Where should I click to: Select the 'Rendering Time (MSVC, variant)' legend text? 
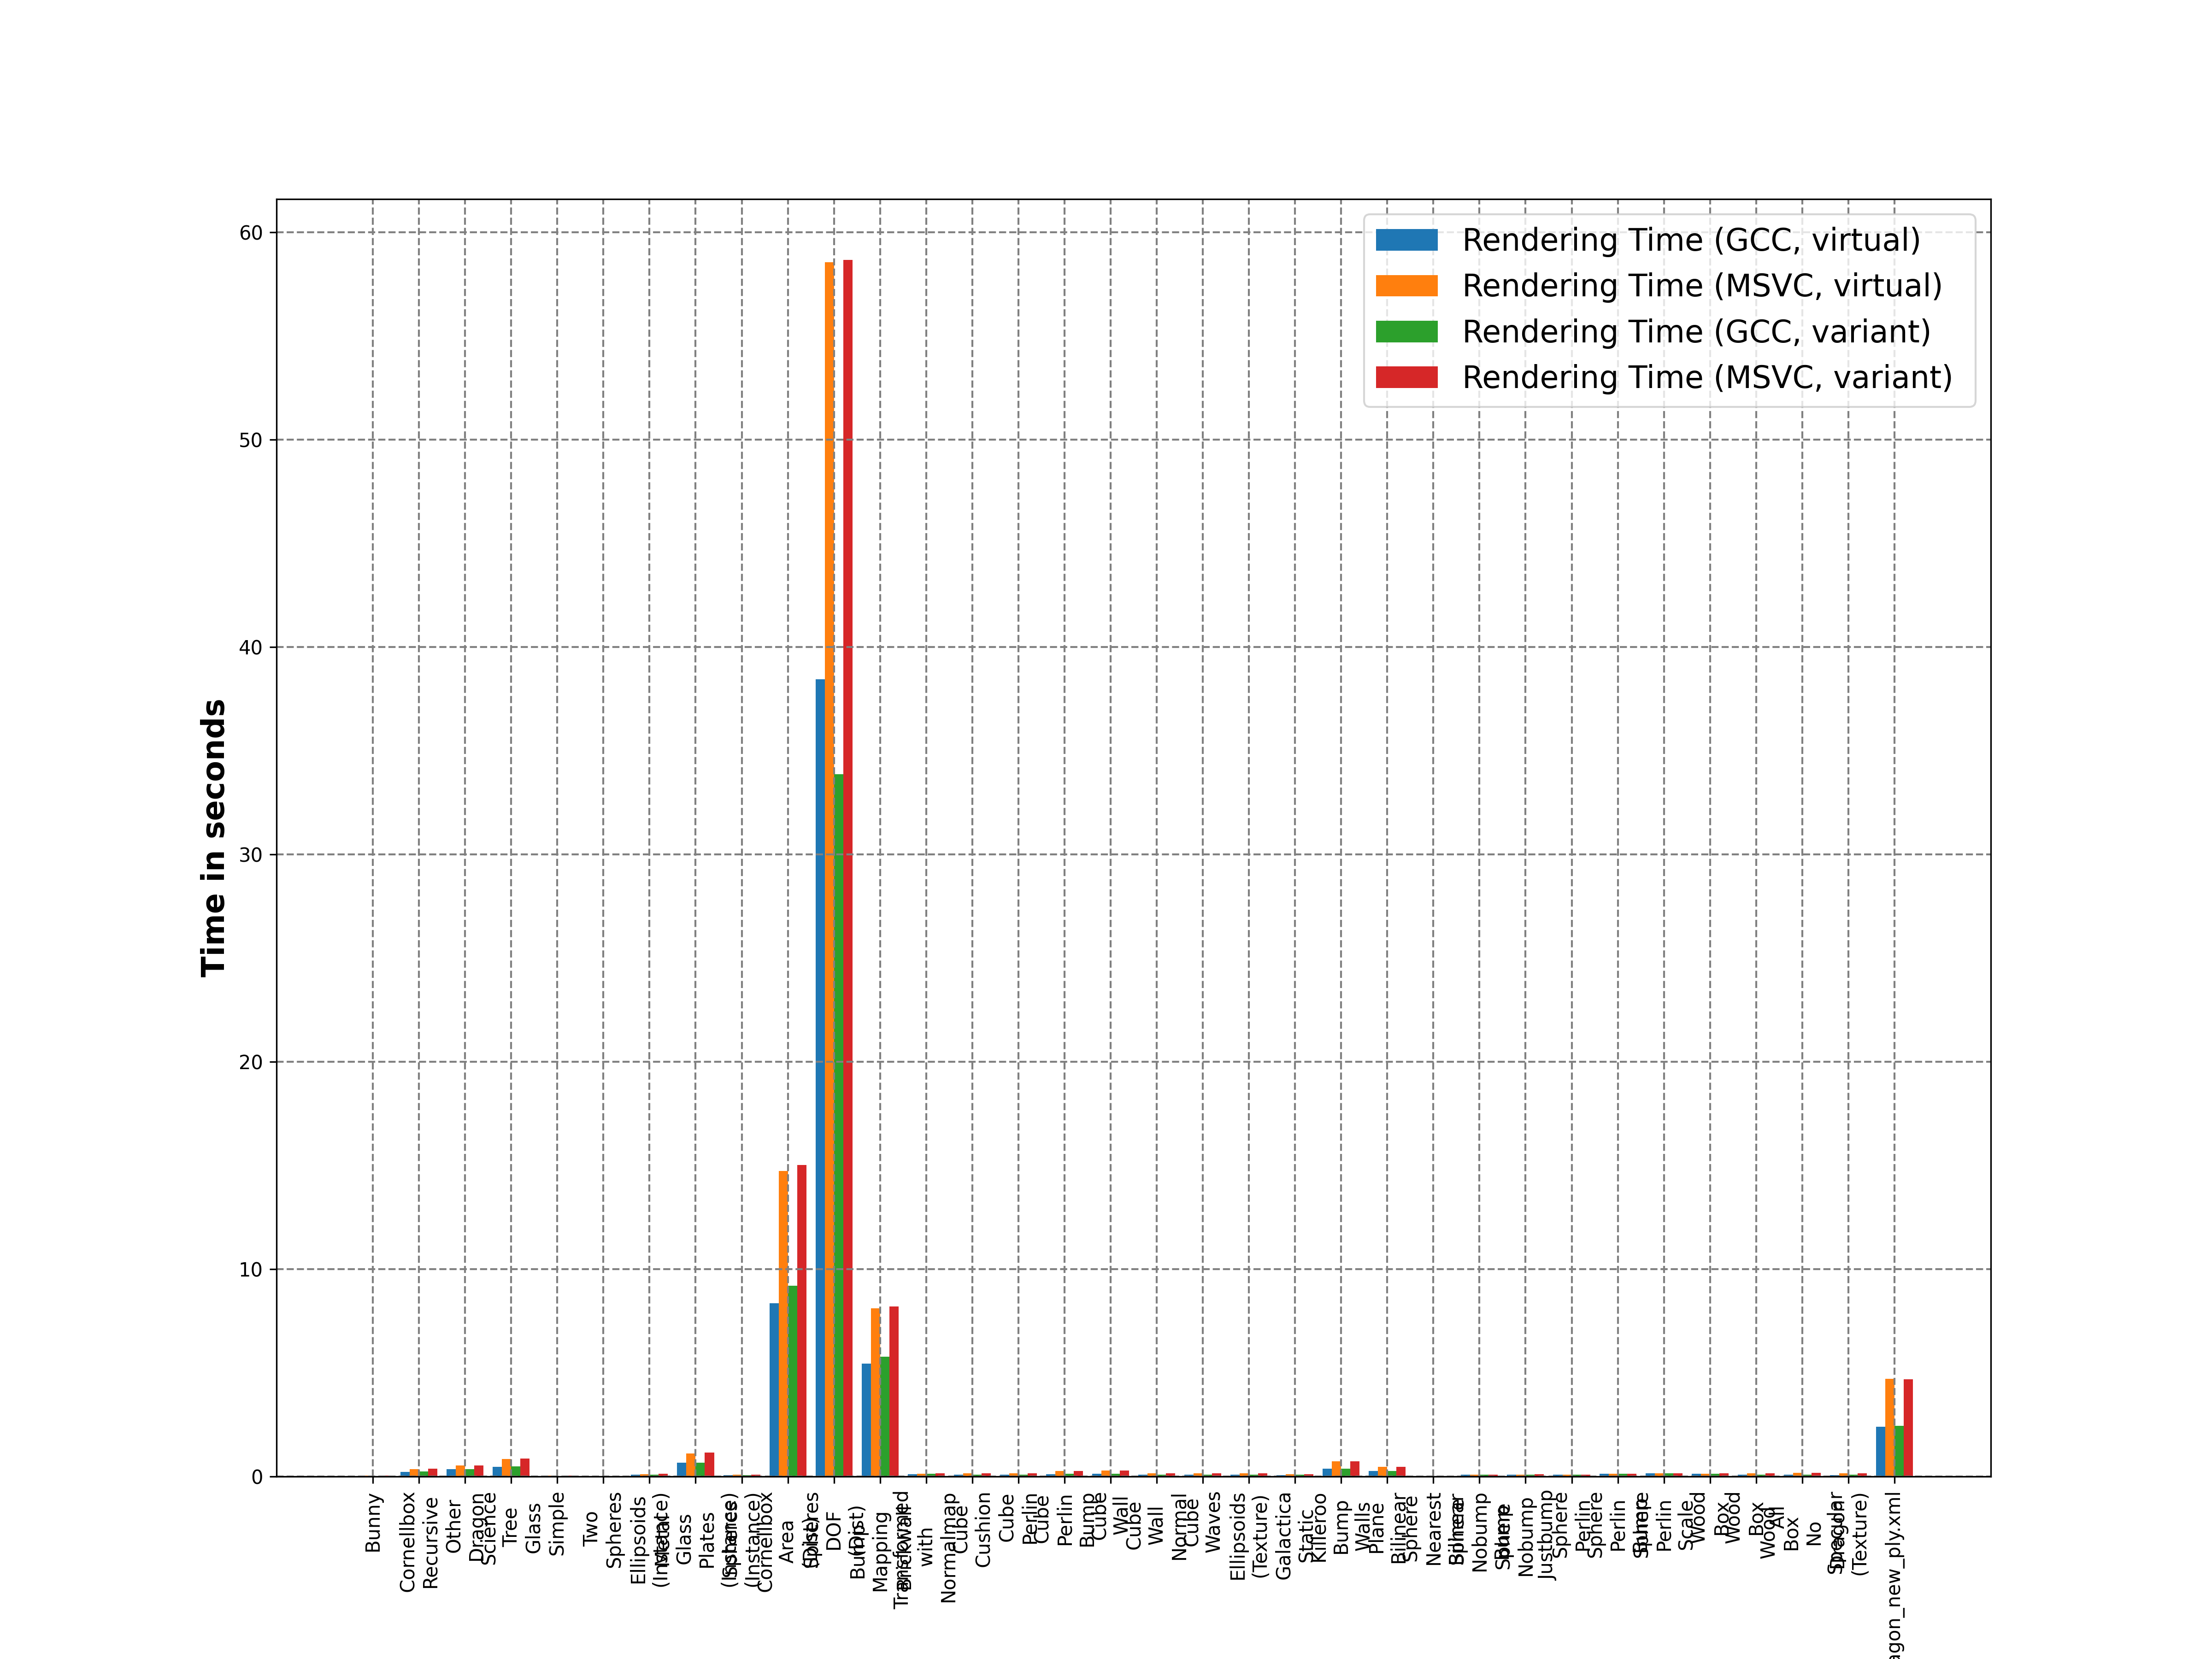[1707, 377]
